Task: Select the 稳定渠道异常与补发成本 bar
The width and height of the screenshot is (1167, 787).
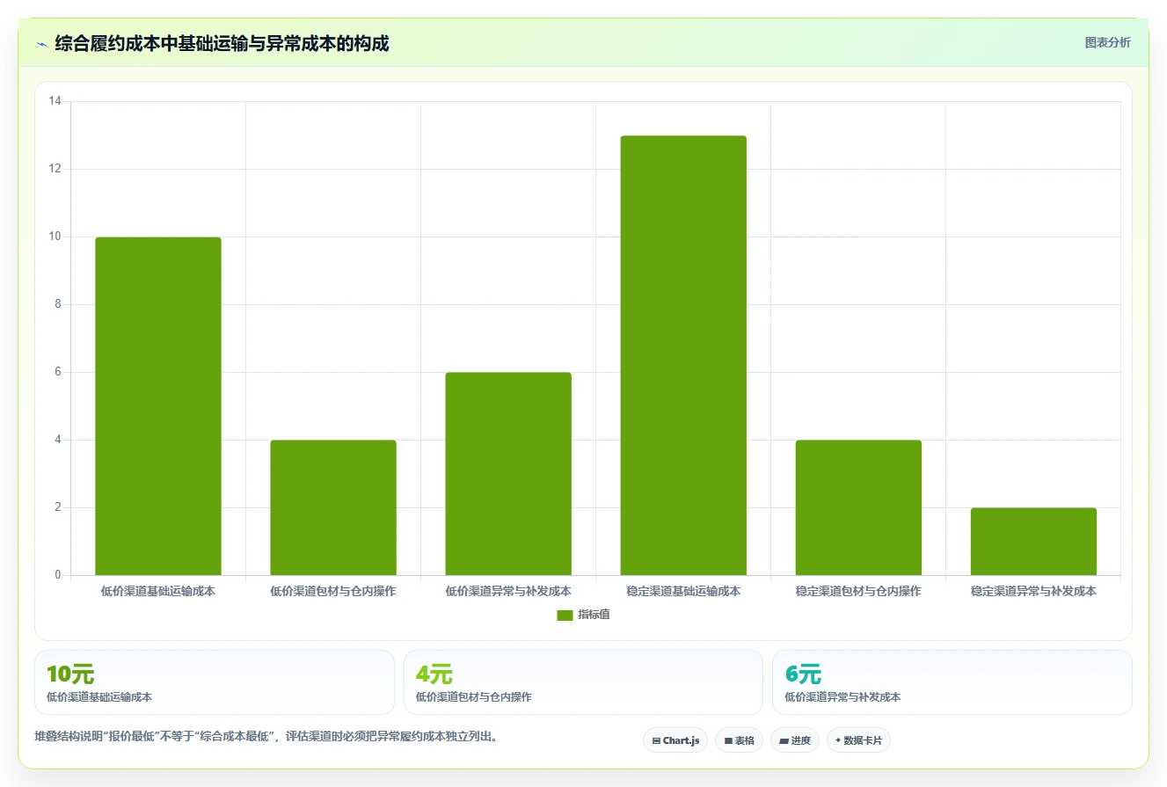Action: pyautogui.click(x=1033, y=542)
